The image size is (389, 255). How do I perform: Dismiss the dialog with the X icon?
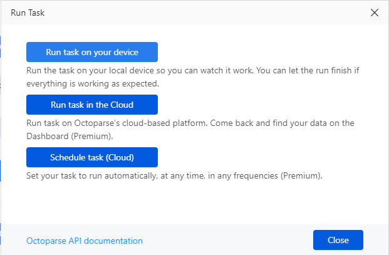click(375, 13)
